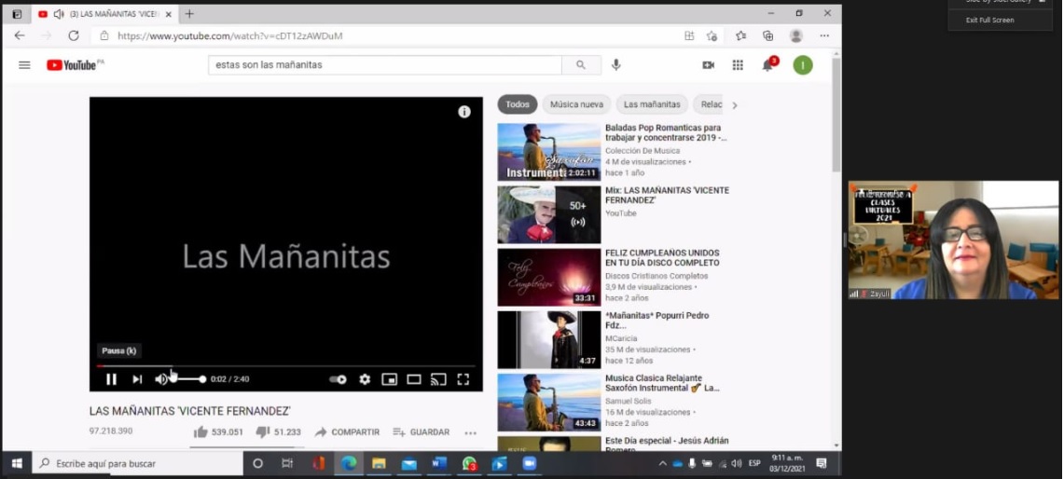Click the YouTube search input field

click(385, 65)
